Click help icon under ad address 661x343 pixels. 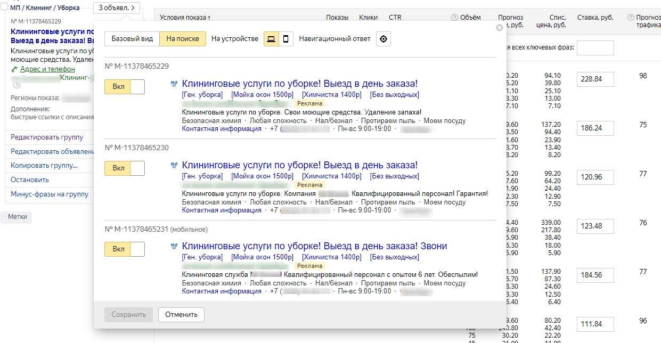pyautogui.click(x=17, y=85)
